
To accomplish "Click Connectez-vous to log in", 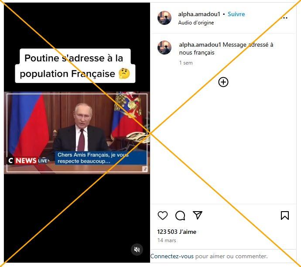I will coord(172,256).
